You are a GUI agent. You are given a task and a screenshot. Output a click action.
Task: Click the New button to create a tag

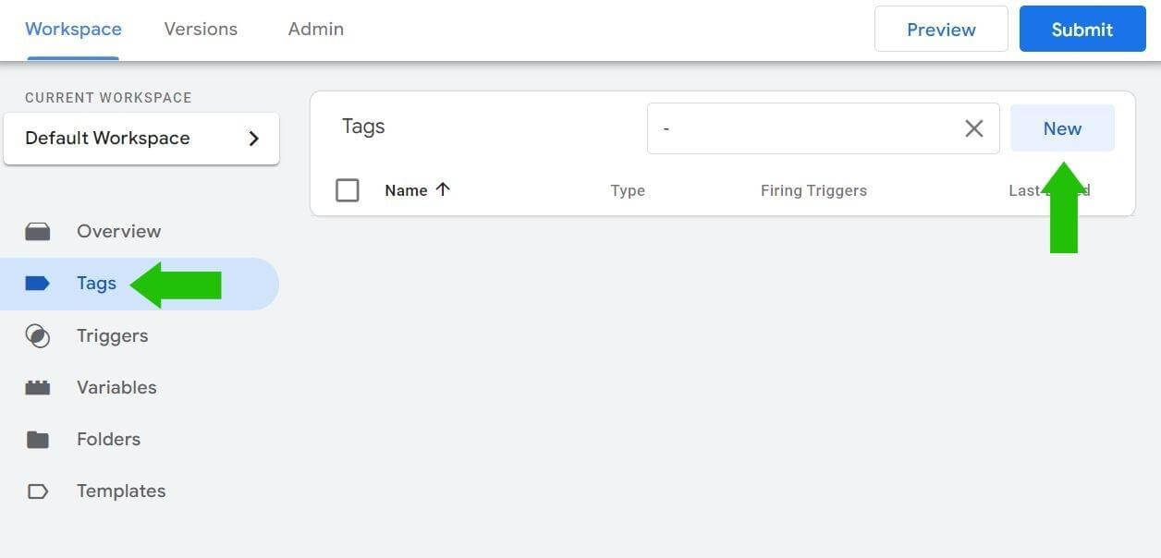point(1062,128)
